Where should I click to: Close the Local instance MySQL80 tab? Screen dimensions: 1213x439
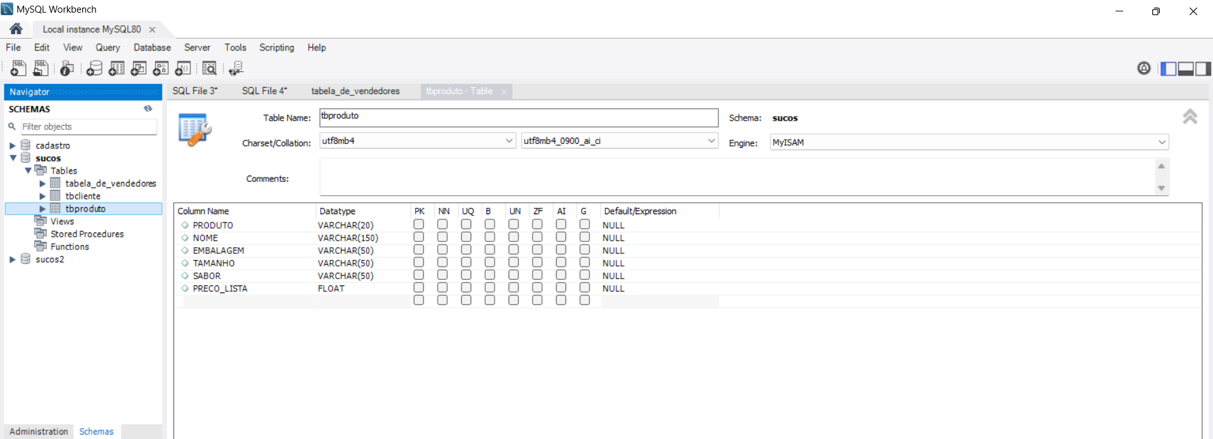152,30
